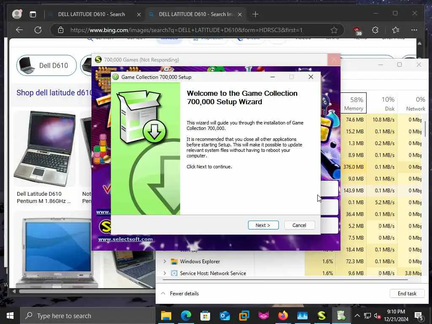Sort Task Manager by Memory column

click(354, 103)
